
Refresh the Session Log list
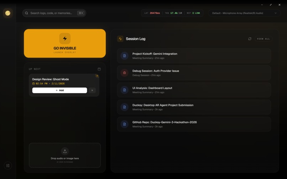point(250,39)
